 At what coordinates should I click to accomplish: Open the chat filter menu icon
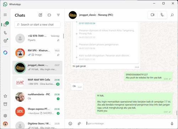coord(58,15)
